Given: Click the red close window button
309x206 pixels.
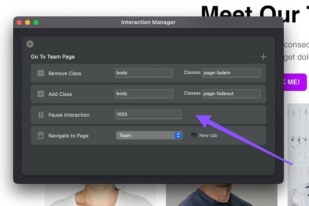Looking at the screenshot, I should pos(19,22).
